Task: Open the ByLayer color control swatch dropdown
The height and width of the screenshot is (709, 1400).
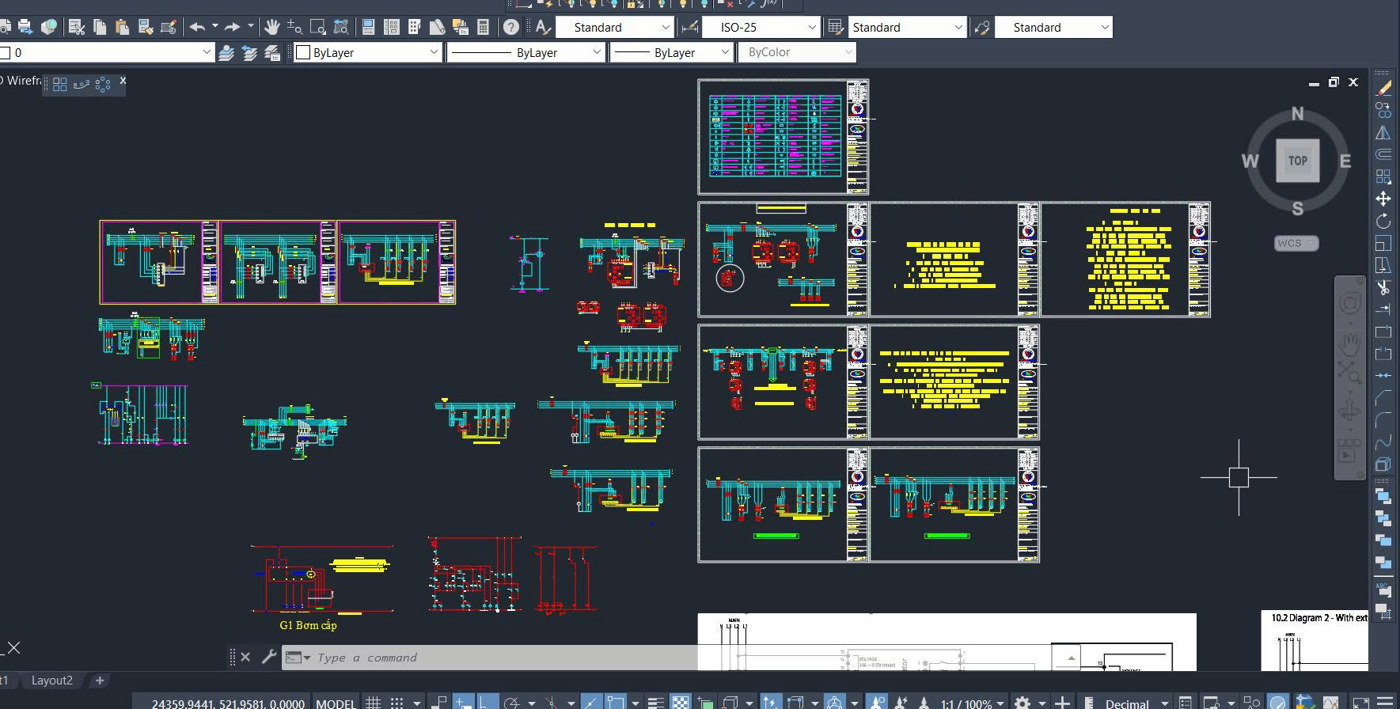Action: (368, 53)
